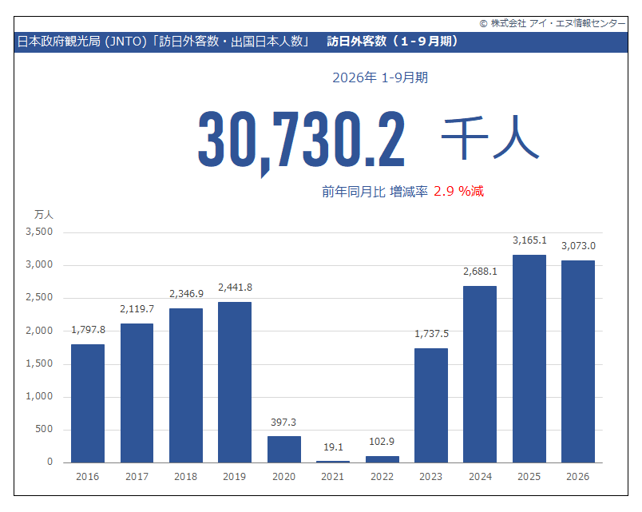This screenshot has height=512, width=642.
Task: Click the 万人 axis unit label
Action: tap(43, 214)
